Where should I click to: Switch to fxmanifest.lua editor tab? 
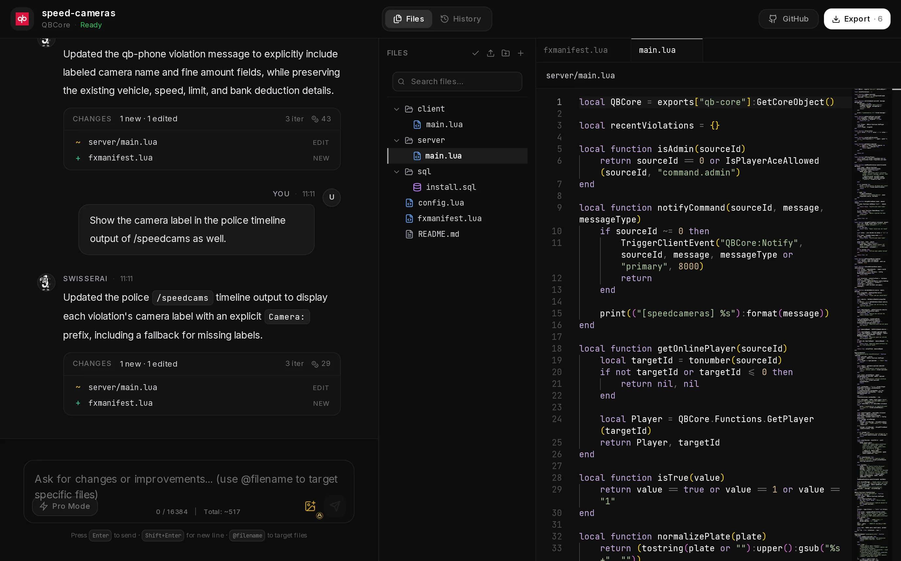[583, 50]
